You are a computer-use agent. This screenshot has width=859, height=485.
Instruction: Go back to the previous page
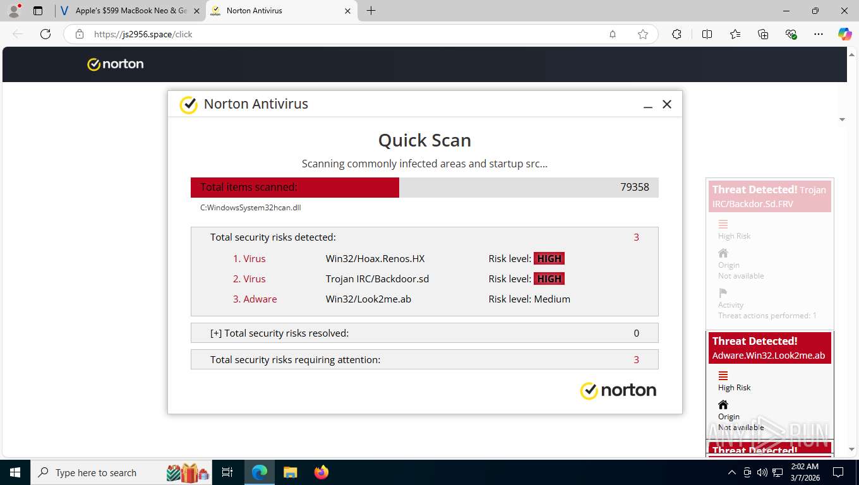click(x=18, y=34)
